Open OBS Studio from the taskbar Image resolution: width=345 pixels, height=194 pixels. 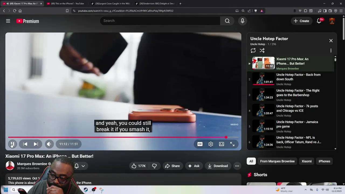94,190
